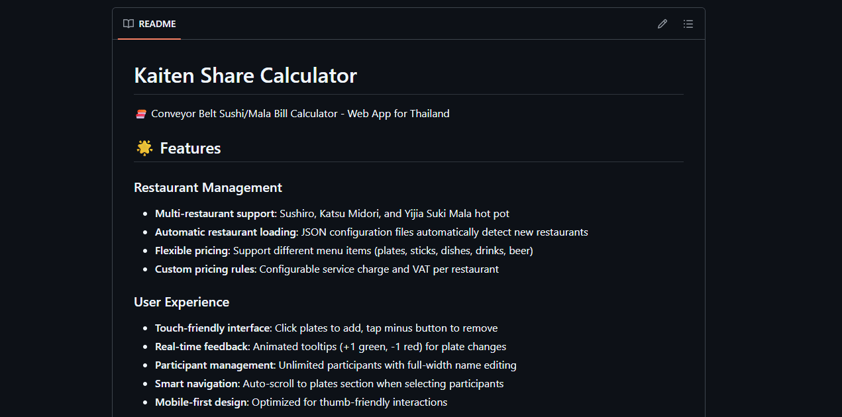Click the "Touch-friendly interface" bullet label
This screenshot has width=842, height=417.
[213, 328]
